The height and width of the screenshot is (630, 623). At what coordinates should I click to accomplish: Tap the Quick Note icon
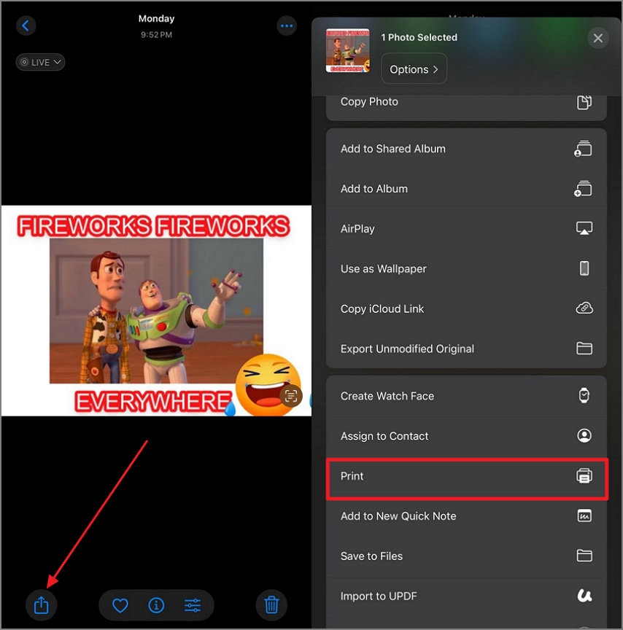(584, 516)
